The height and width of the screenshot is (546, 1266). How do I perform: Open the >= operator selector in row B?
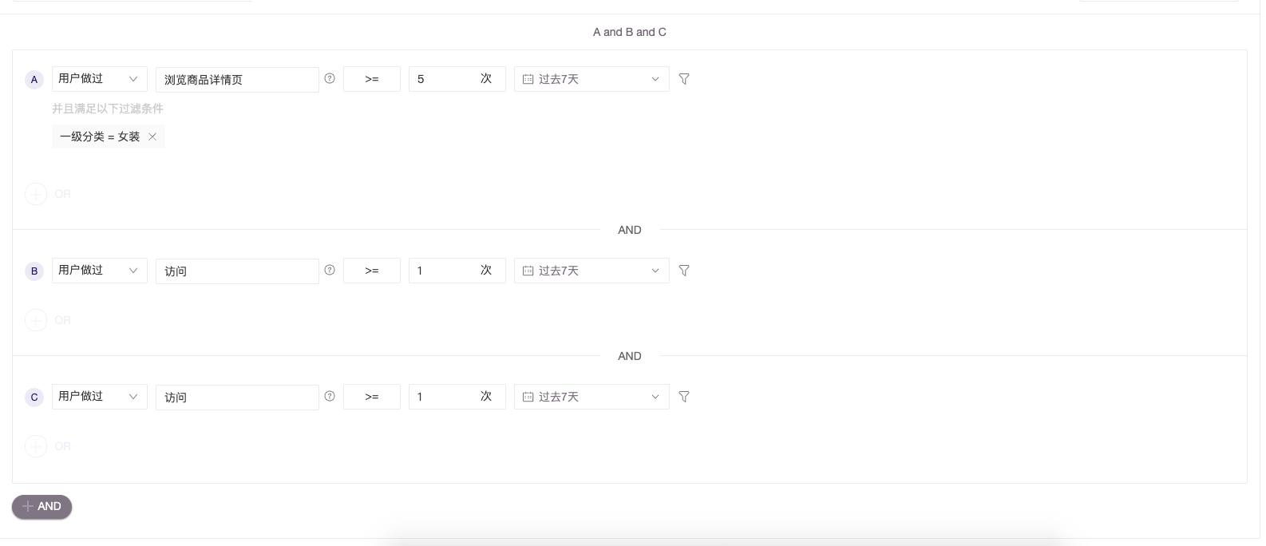coord(372,271)
